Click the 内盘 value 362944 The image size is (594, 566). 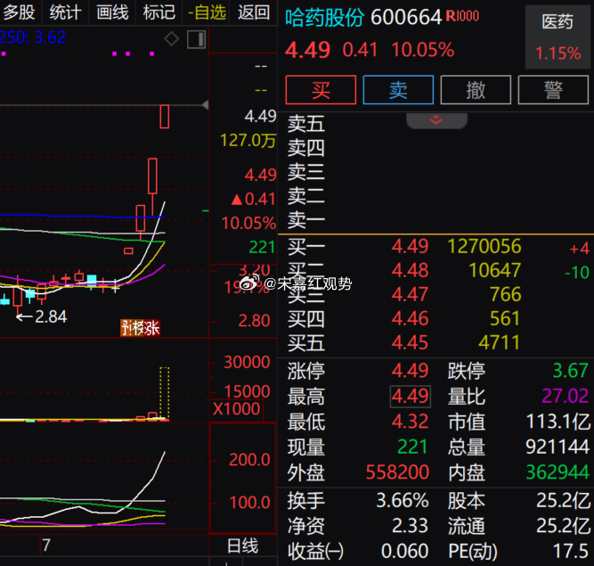coord(557,472)
